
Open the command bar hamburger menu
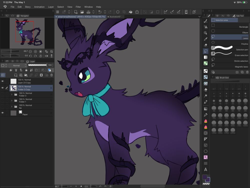(57, 12)
